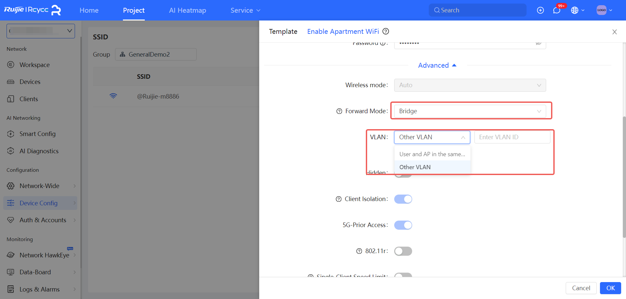
Task: Click the help icon beside Enable Apartment WiFi
Action: [386, 31]
